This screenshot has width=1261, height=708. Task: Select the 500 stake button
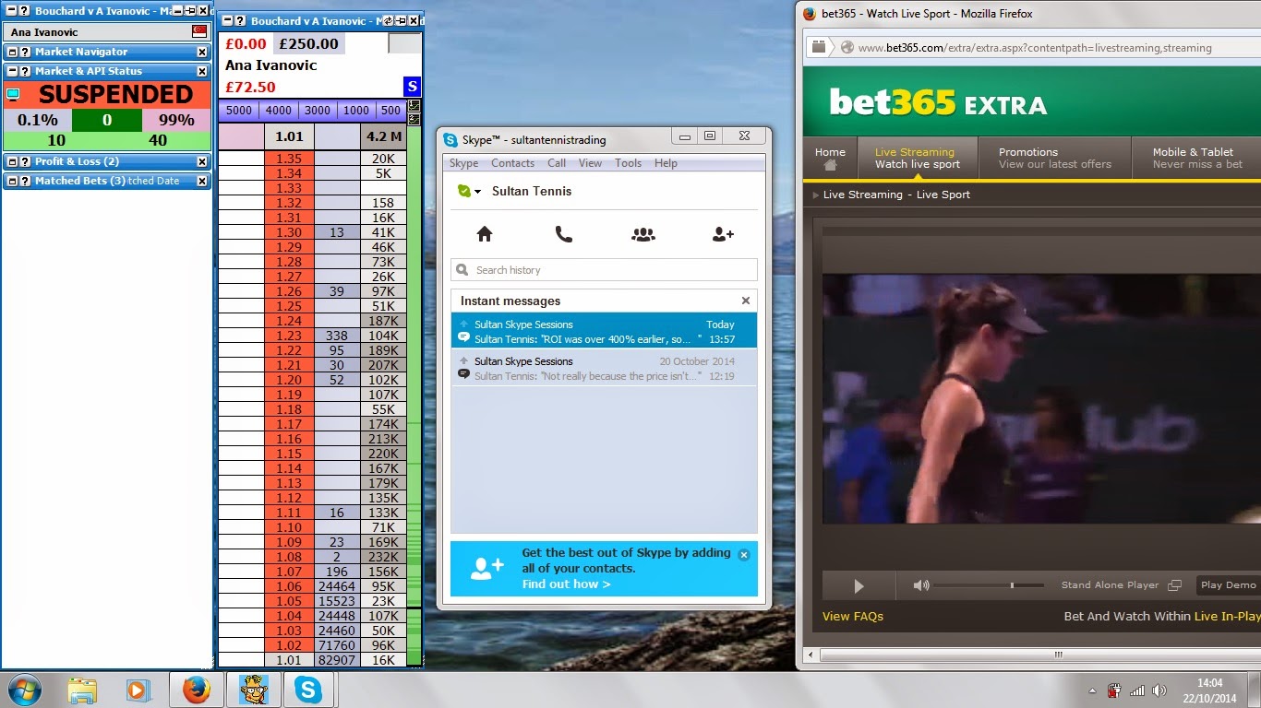tap(390, 111)
